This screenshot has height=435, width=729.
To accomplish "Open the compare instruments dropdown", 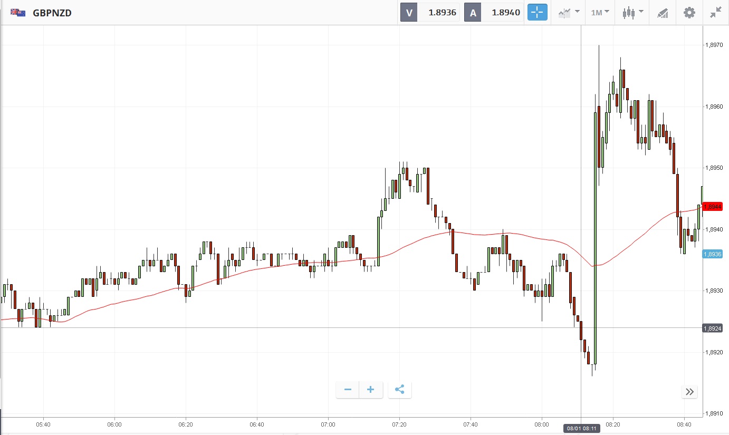I will [569, 13].
